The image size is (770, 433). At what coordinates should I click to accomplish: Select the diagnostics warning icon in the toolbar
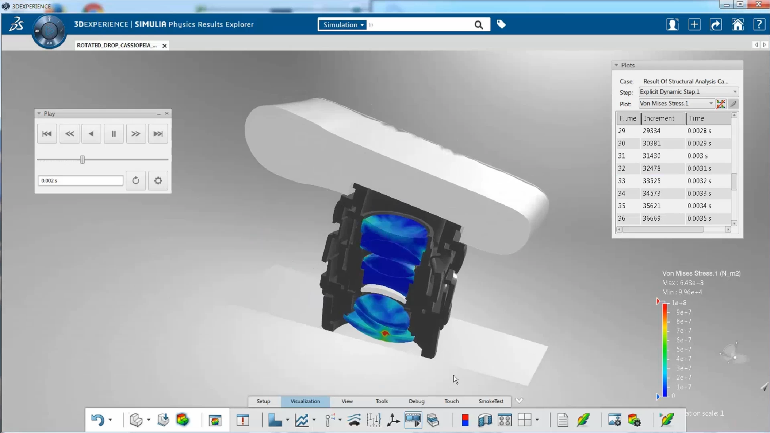(x=243, y=420)
